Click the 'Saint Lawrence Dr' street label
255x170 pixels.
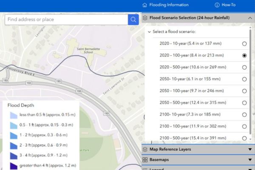[113, 86]
